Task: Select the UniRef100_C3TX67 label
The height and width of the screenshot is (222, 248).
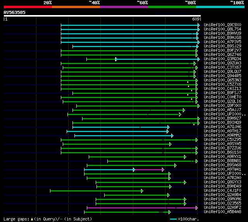Action: [x=222, y=68]
